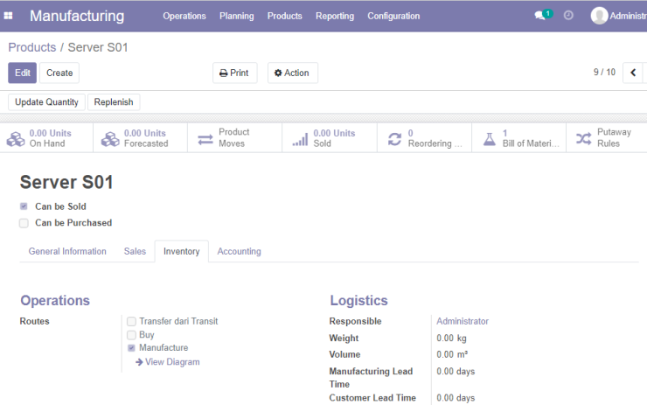Toggle the Can be Purchased checkbox

[24, 223]
